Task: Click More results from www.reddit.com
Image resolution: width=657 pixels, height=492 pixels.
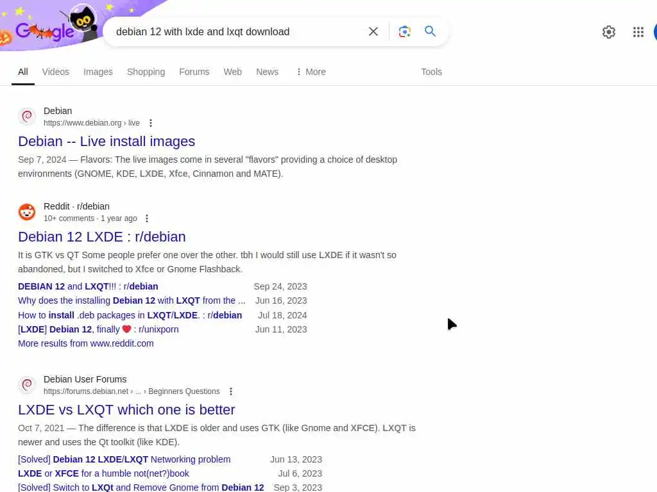Action: pos(86,343)
